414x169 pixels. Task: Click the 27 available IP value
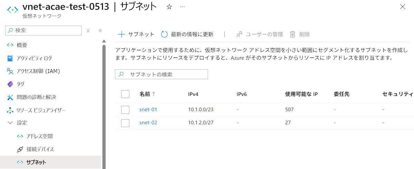(288, 123)
